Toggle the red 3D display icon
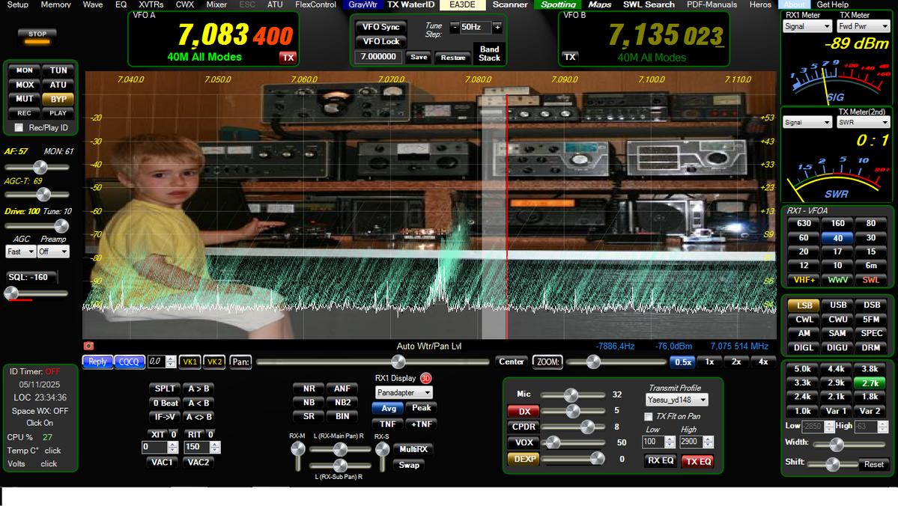 (x=426, y=378)
